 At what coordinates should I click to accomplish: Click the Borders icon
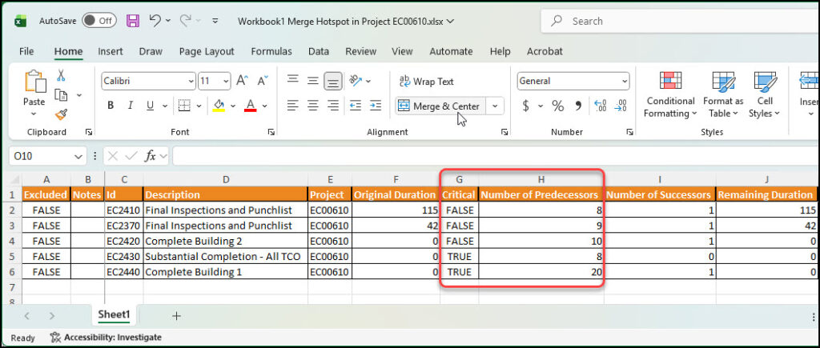[184, 106]
